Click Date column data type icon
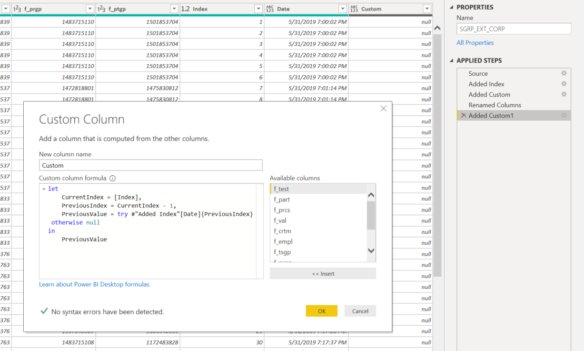The width and height of the screenshot is (584, 351). (x=270, y=9)
